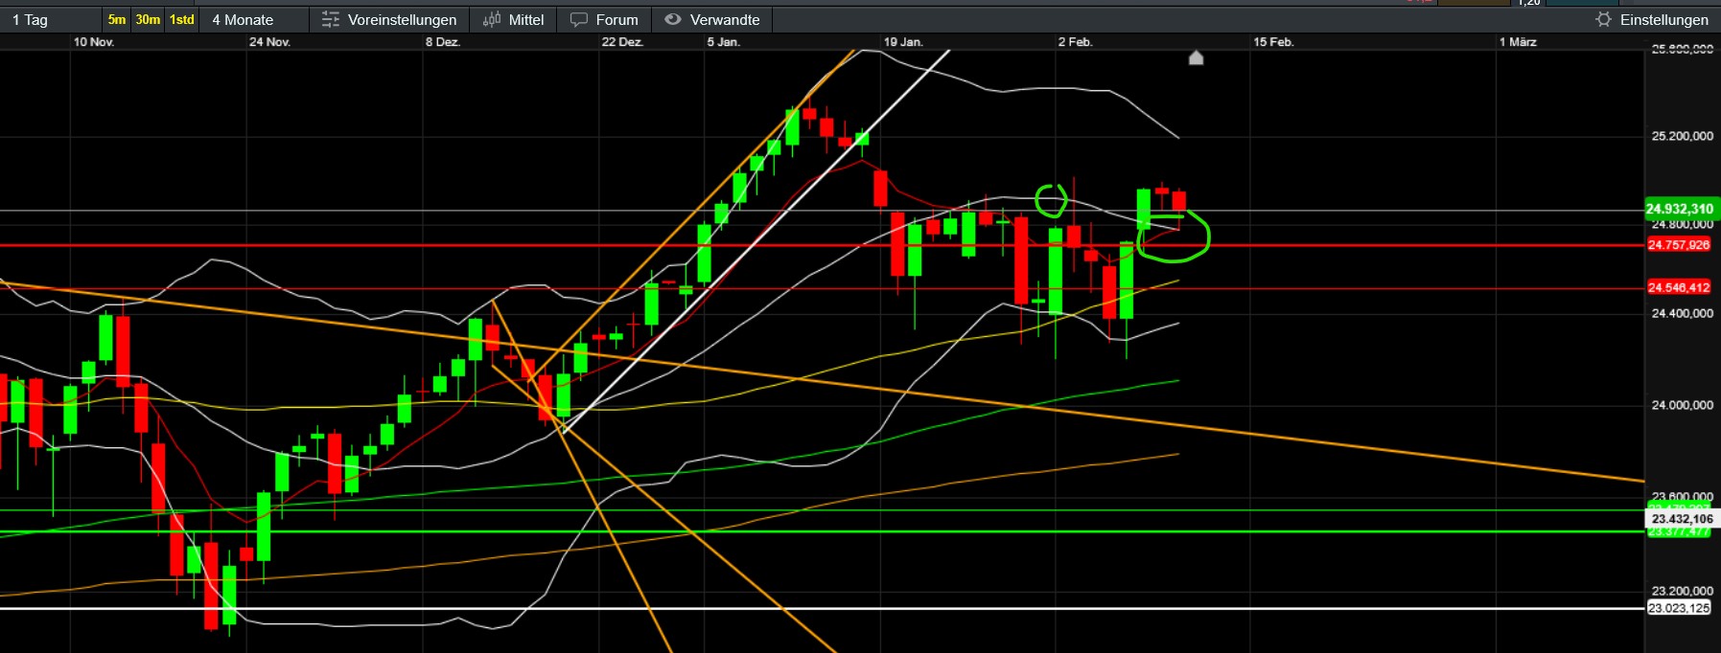The width and height of the screenshot is (1721, 653).
Task: Switch to the 5m timeframe
Action: 116,19
